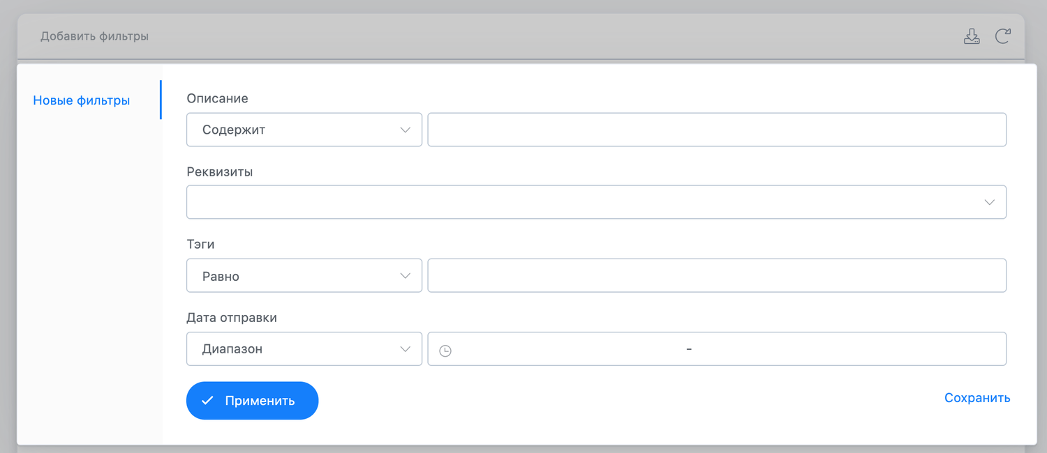The image size is (1047, 453).
Task: Click Добавить фильтры in the header bar
Action: click(94, 36)
